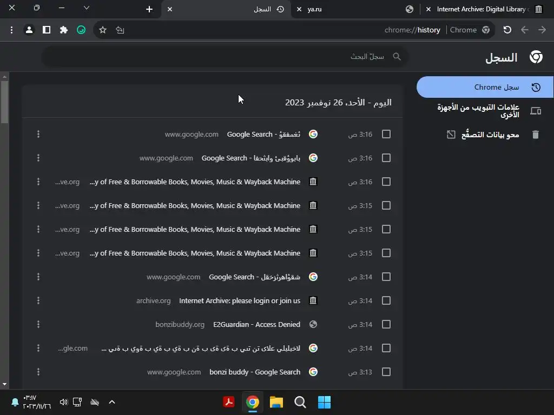Viewport: 554px width, 415px height.
Task: Check the ئغمفقؤ Google Search entry at the top of the list
Action: [x=386, y=134]
